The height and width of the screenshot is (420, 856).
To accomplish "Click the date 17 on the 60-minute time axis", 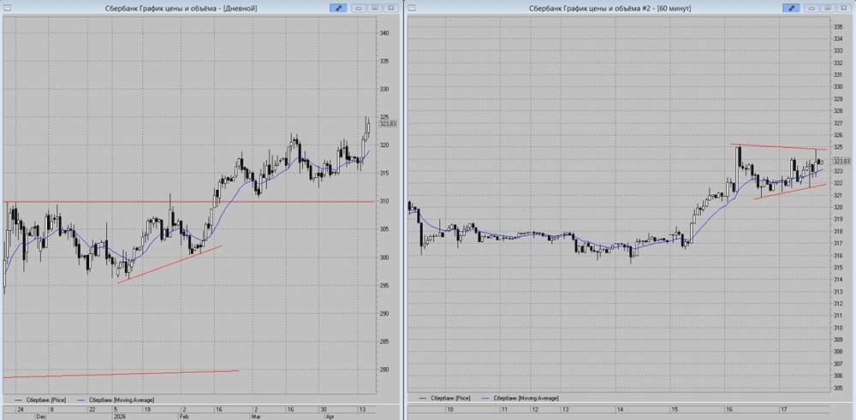I will click(x=784, y=409).
